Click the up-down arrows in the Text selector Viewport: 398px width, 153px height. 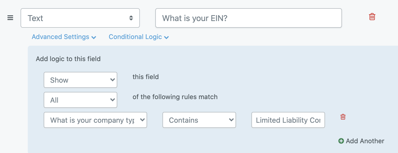coord(131,18)
